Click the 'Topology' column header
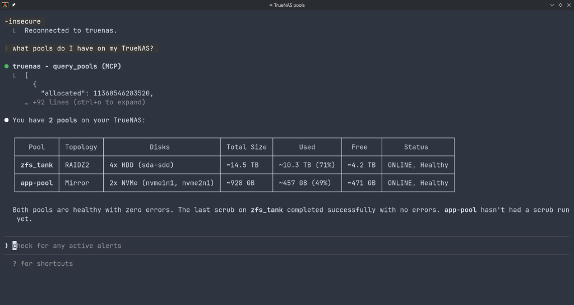The width and height of the screenshot is (574, 305). [x=81, y=147]
